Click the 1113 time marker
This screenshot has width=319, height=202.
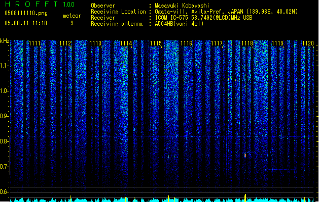point(95,43)
